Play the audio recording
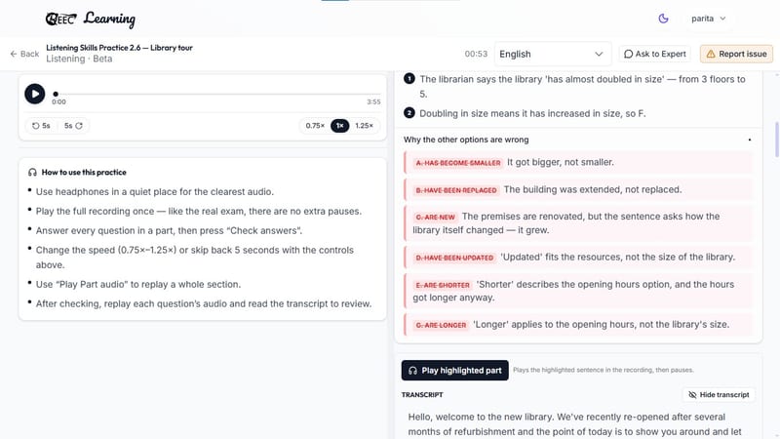The width and height of the screenshot is (780, 439). [x=35, y=94]
